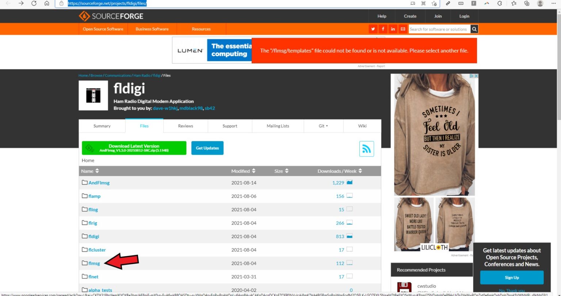Screen dimensions: 561x296
Task: Click the search magnifier button
Action: 474,29
